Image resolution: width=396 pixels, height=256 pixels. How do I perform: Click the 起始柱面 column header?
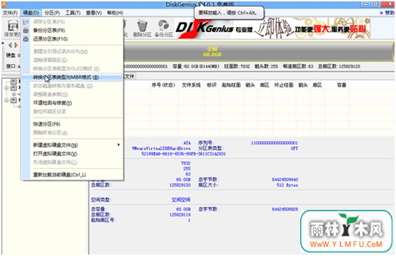click(231, 85)
